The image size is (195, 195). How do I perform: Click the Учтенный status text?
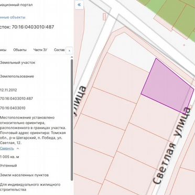(x=8, y=166)
